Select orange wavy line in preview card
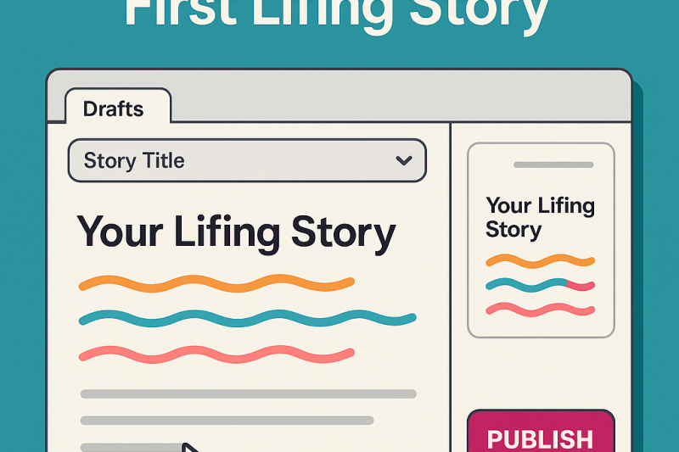Image resolution: width=679 pixels, height=452 pixels. [x=540, y=260]
